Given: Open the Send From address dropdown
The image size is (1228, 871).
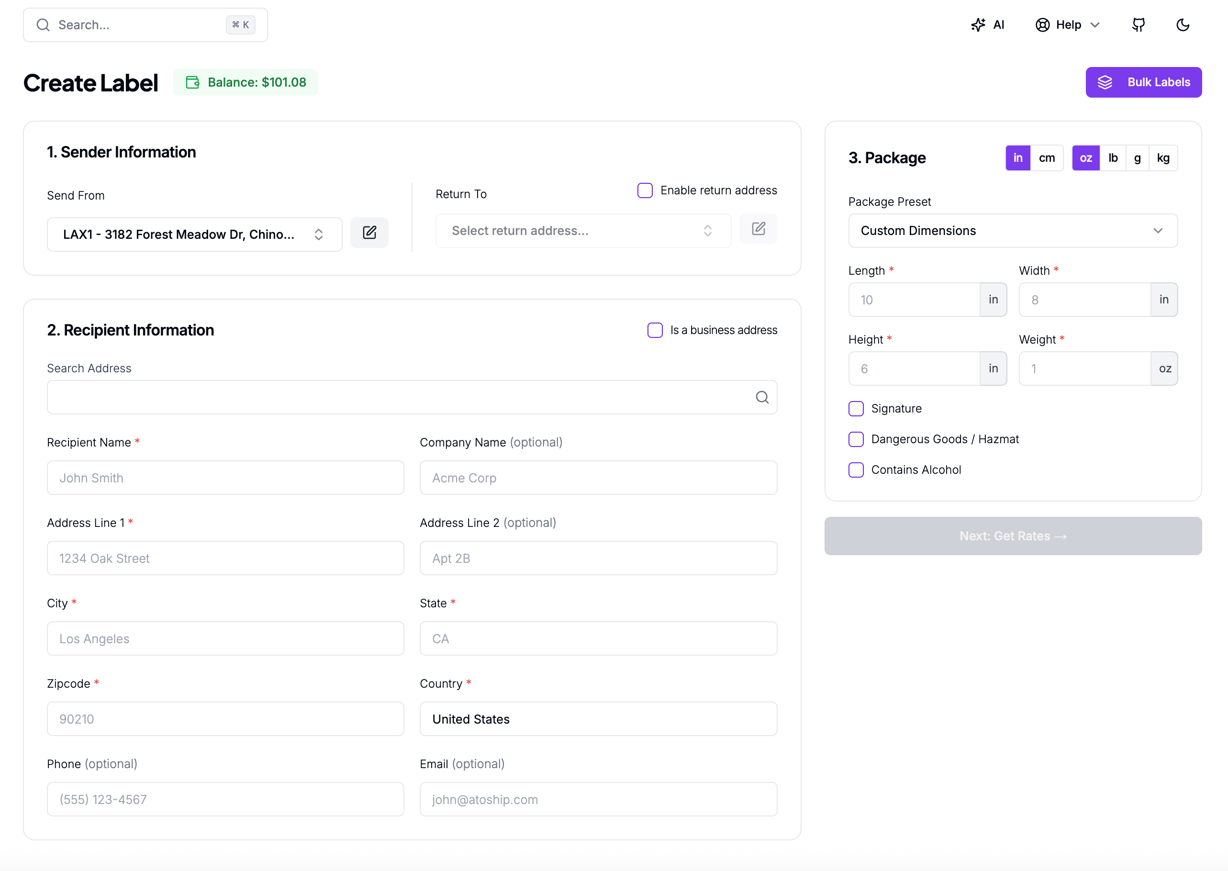Looking at the screenshot, I should [194, 234].
